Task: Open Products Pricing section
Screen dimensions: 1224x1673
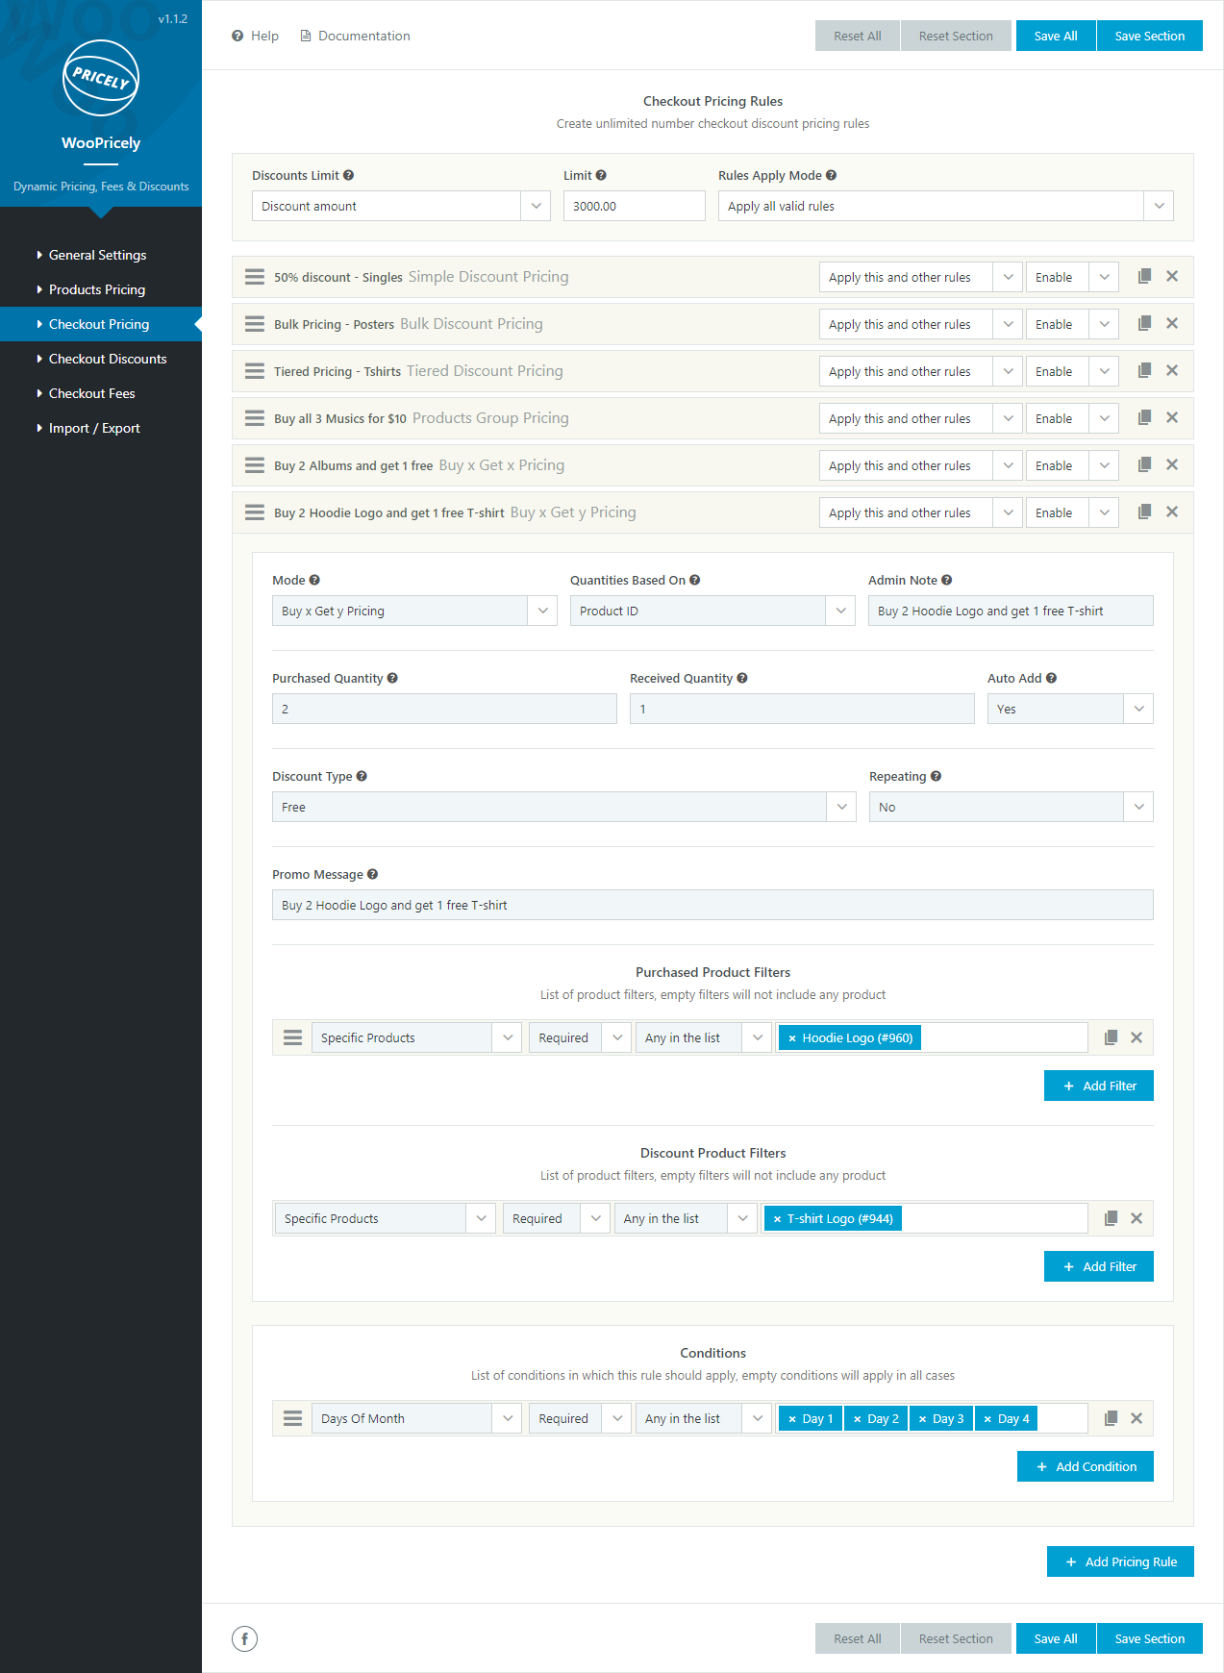Action: (x=96, y=289)
